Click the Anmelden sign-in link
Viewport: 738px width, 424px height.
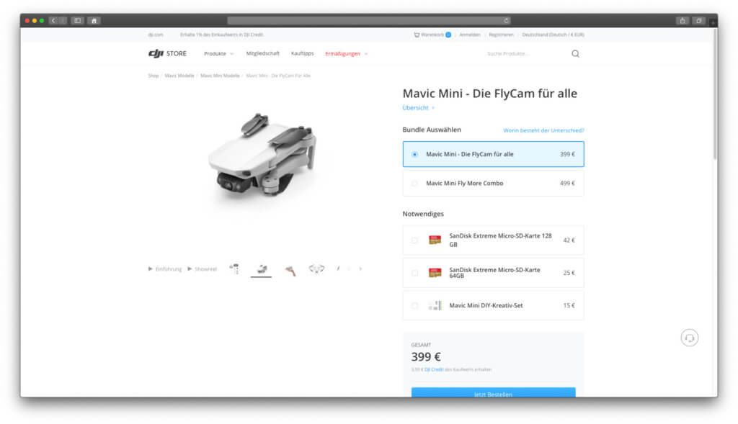pos(470,35)
